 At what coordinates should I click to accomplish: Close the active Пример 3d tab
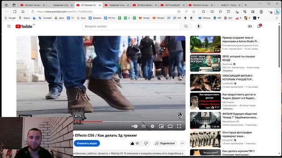click(x=100, y=5)
